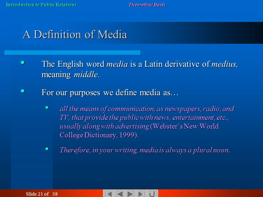Click the bullet beside 'The English word media'
Viewport: 263px width, 197px height.
(x=23, y=63)
